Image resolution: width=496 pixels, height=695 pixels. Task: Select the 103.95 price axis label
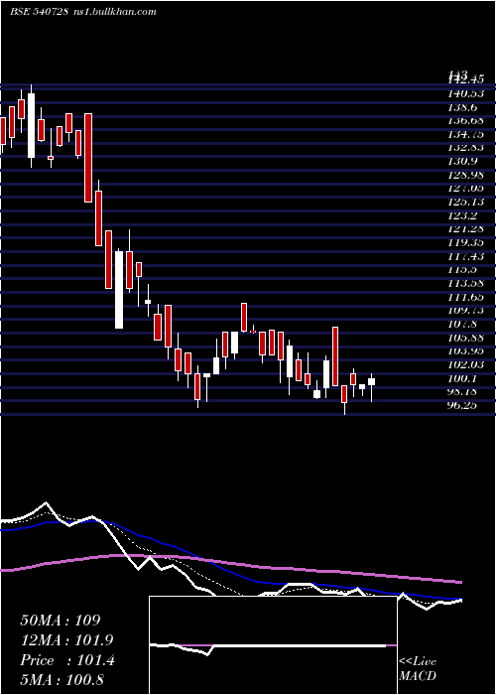pos(464,351)
